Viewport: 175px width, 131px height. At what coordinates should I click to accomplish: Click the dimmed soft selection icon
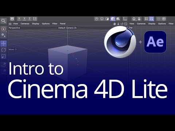point(159,19)
